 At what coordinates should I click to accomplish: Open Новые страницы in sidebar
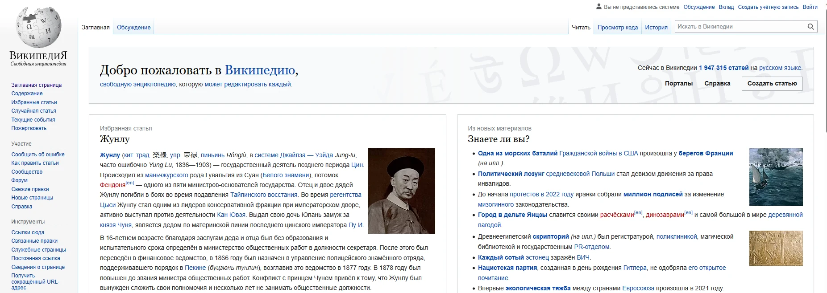tap(32, 198)
